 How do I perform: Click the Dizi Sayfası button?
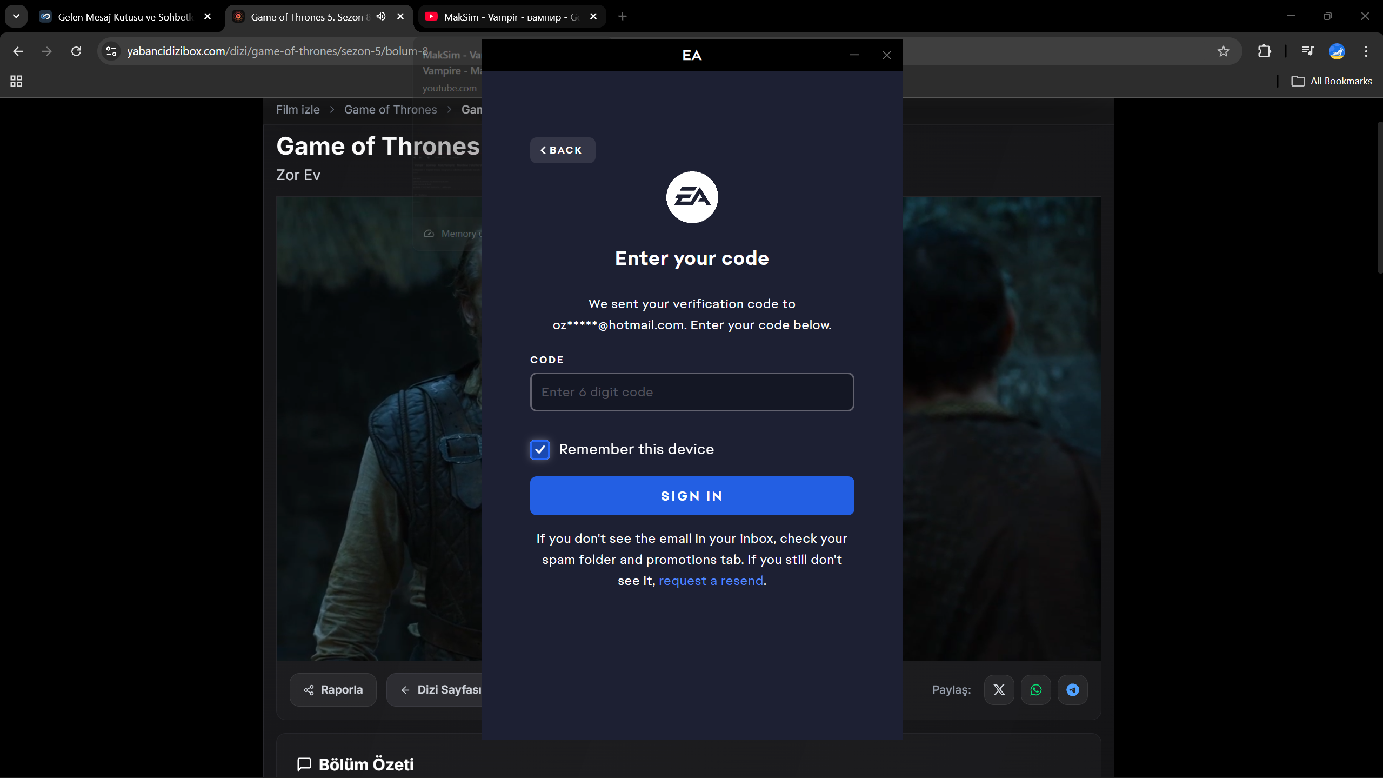point(434,690)
